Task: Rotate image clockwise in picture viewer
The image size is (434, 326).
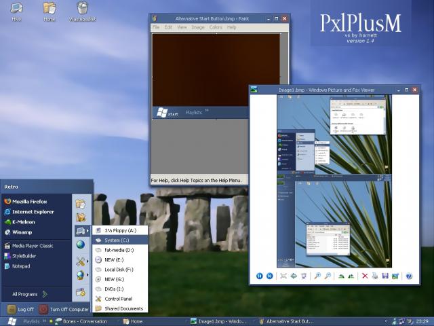Action: [x=341, y=276]
